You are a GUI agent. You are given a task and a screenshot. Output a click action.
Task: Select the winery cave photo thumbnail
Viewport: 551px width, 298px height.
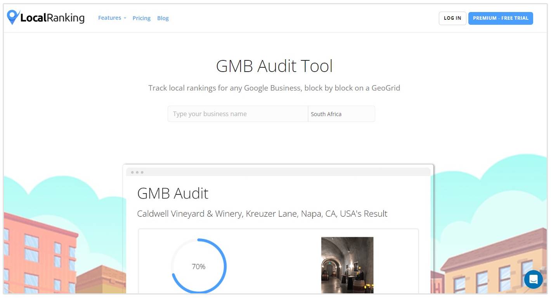point(347,265)
